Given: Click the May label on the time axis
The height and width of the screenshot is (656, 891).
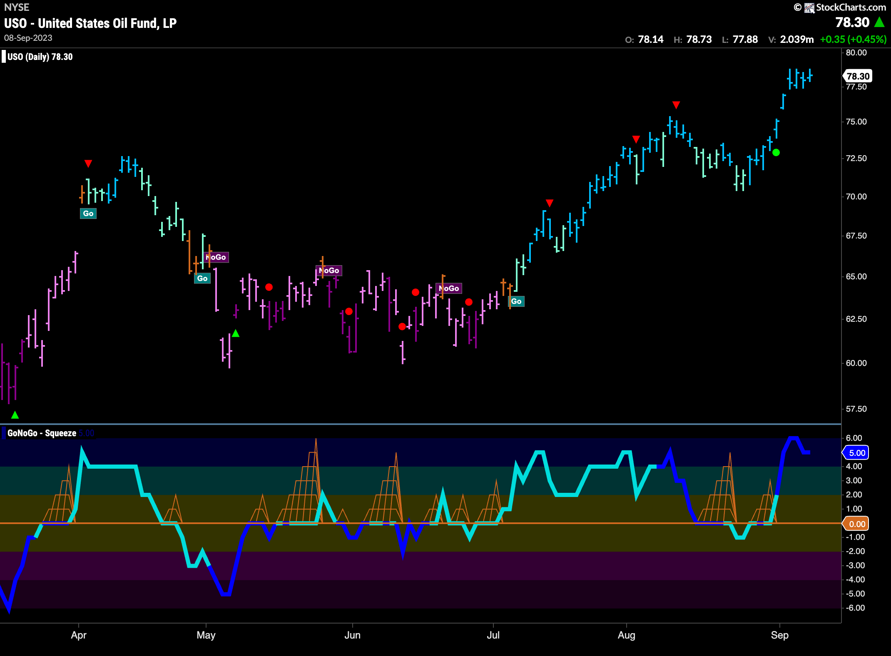Looking at the screenshot, I should click(x=206, y=635).
